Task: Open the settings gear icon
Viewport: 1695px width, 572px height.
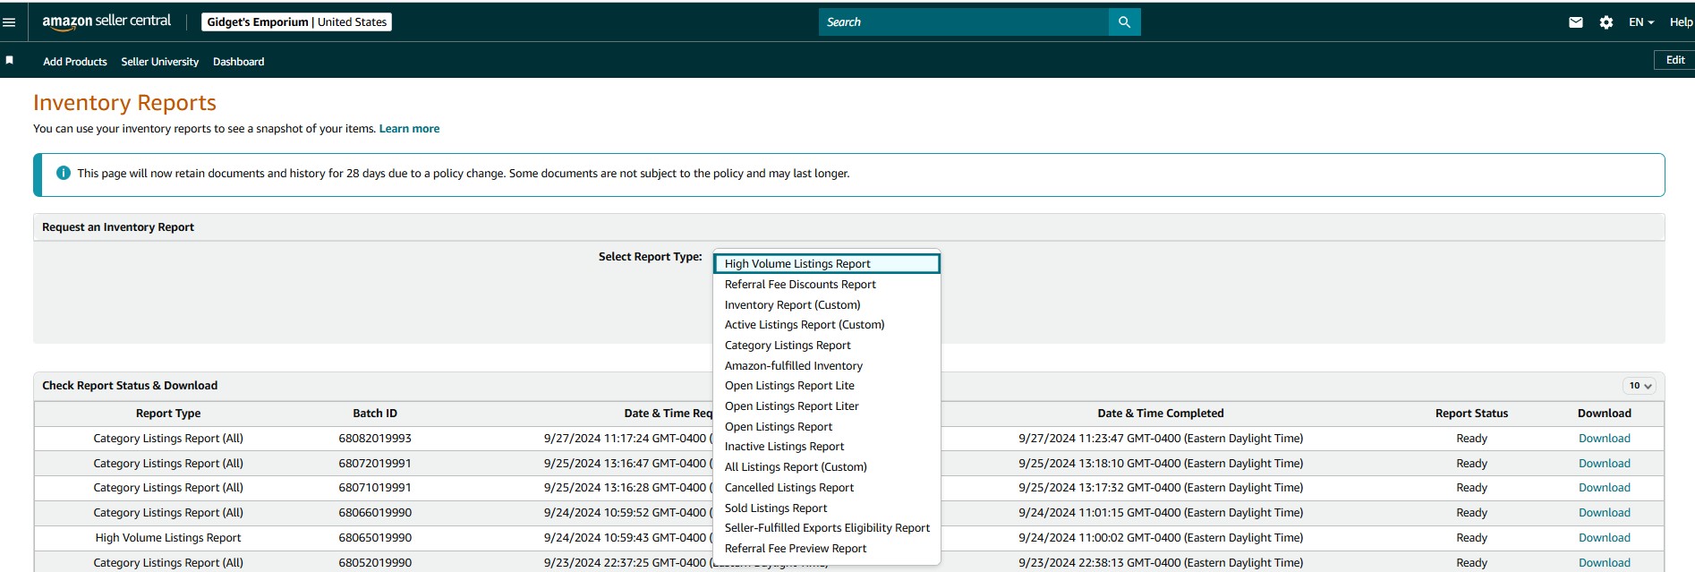Action: coord(1606,22)
